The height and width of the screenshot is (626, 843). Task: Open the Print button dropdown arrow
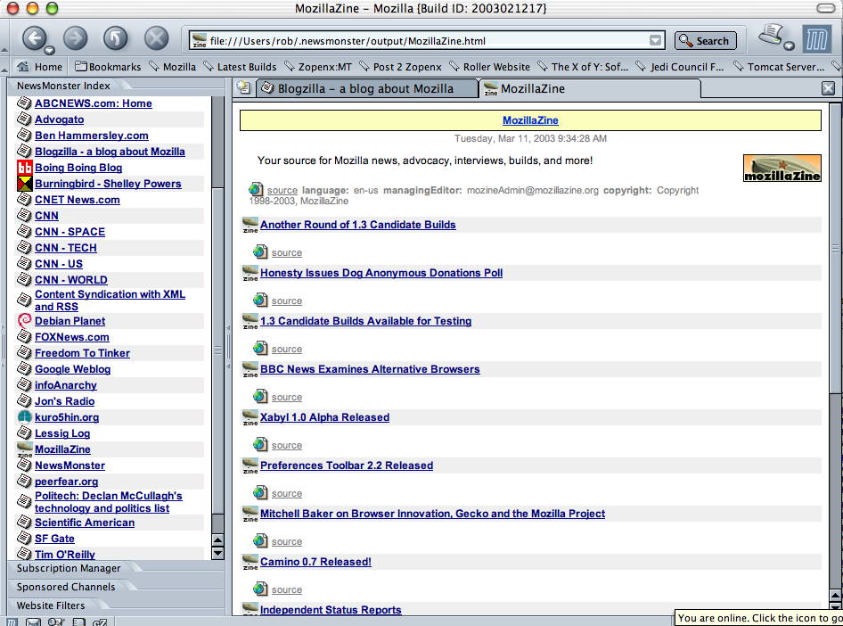[789, 45]
